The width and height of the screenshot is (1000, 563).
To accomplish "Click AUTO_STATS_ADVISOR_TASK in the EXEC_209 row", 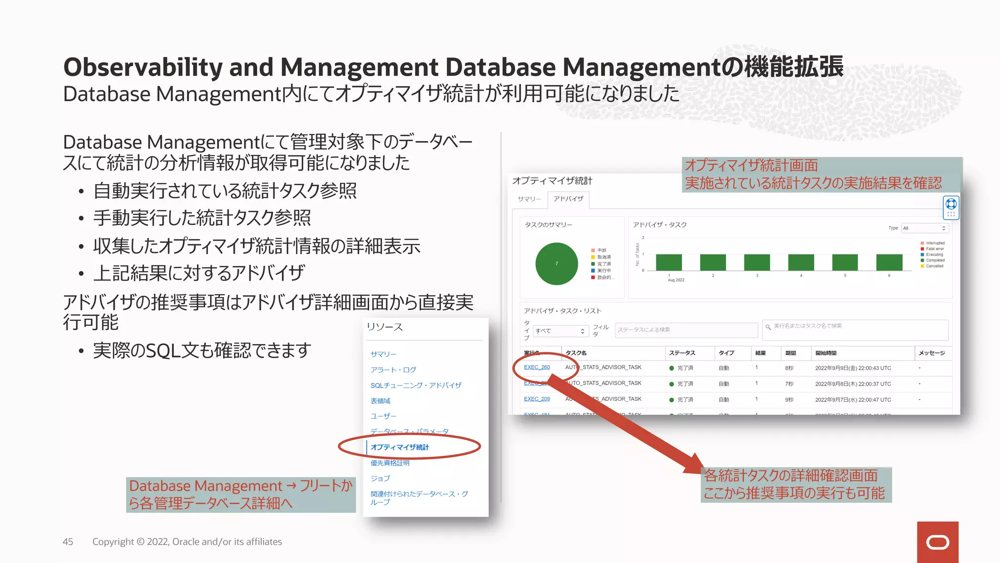I will click(603, 399).
